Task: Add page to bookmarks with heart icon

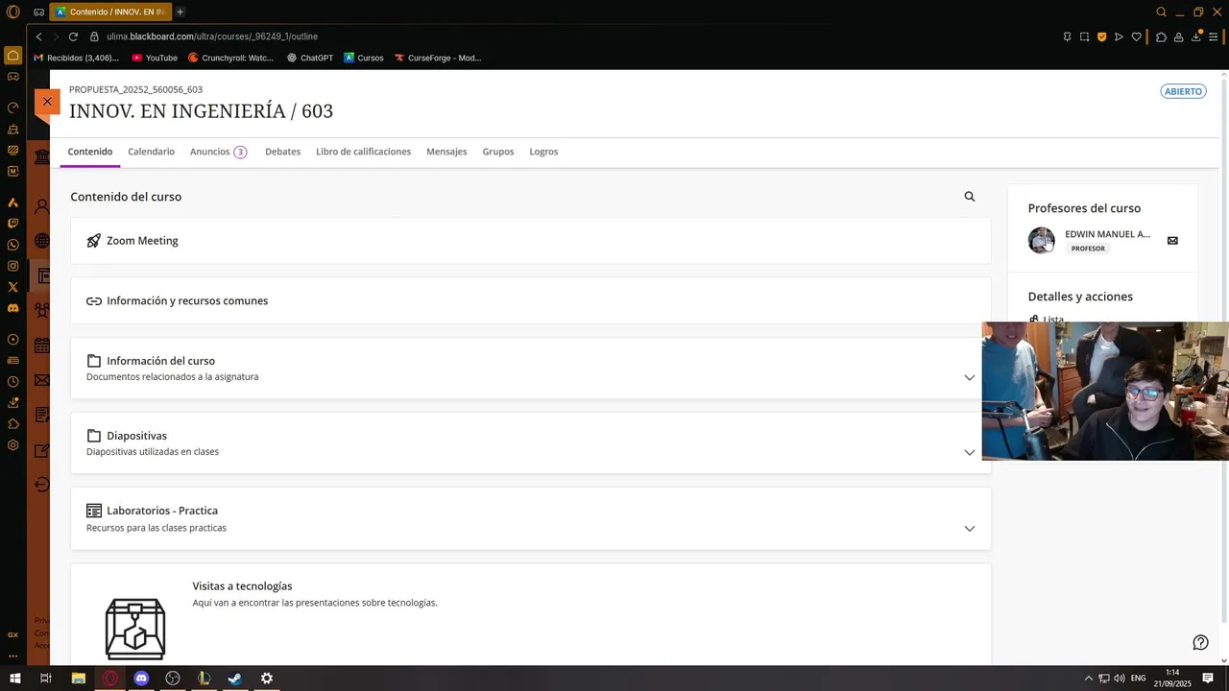Action: 1137,36
